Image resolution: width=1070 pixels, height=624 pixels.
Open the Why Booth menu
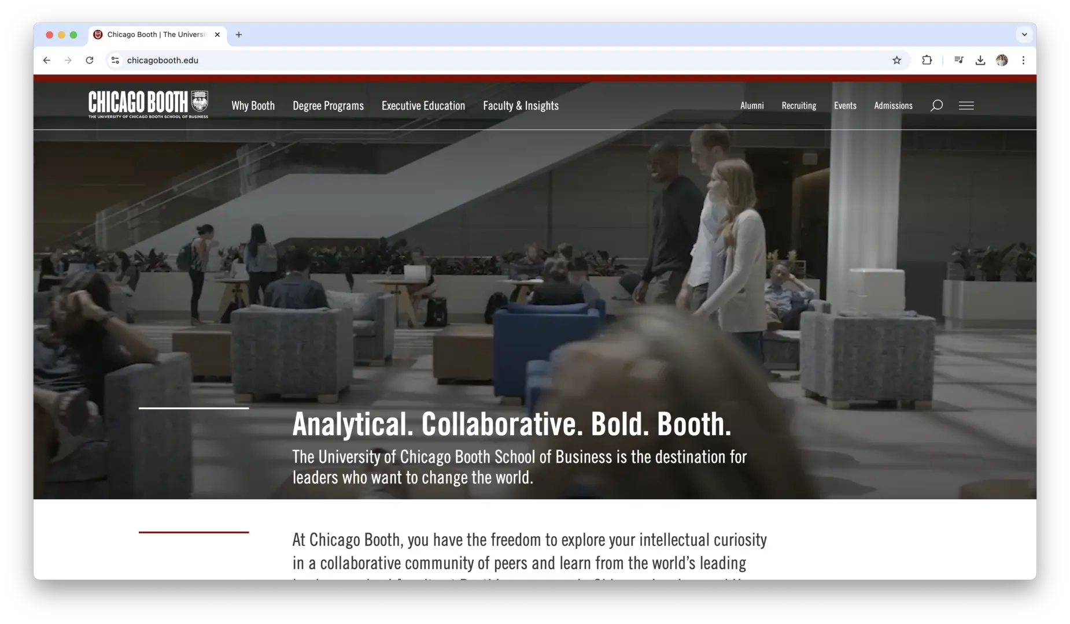(x=253, y=106)
